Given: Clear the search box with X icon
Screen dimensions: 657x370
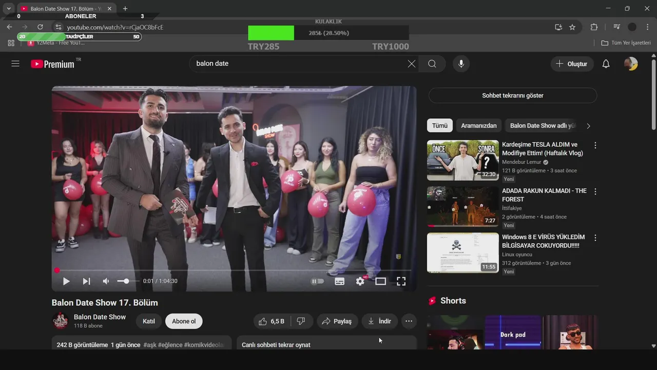Looking at the screenshot, I should (412, 64).
